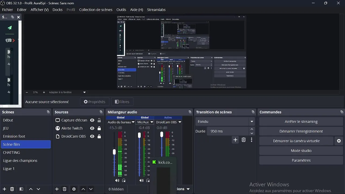This screenshot has height=194, width=345.
Task: Hide the Capture d'écran source
Action: pos(92,120)
